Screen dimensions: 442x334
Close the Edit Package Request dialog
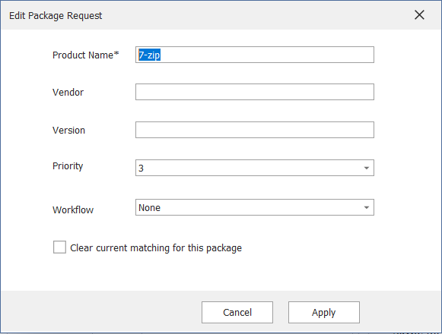click(419, 15)
